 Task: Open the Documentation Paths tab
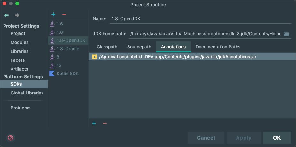coord(218,47)
